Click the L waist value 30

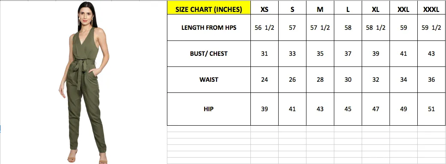(x=348, y=80)
